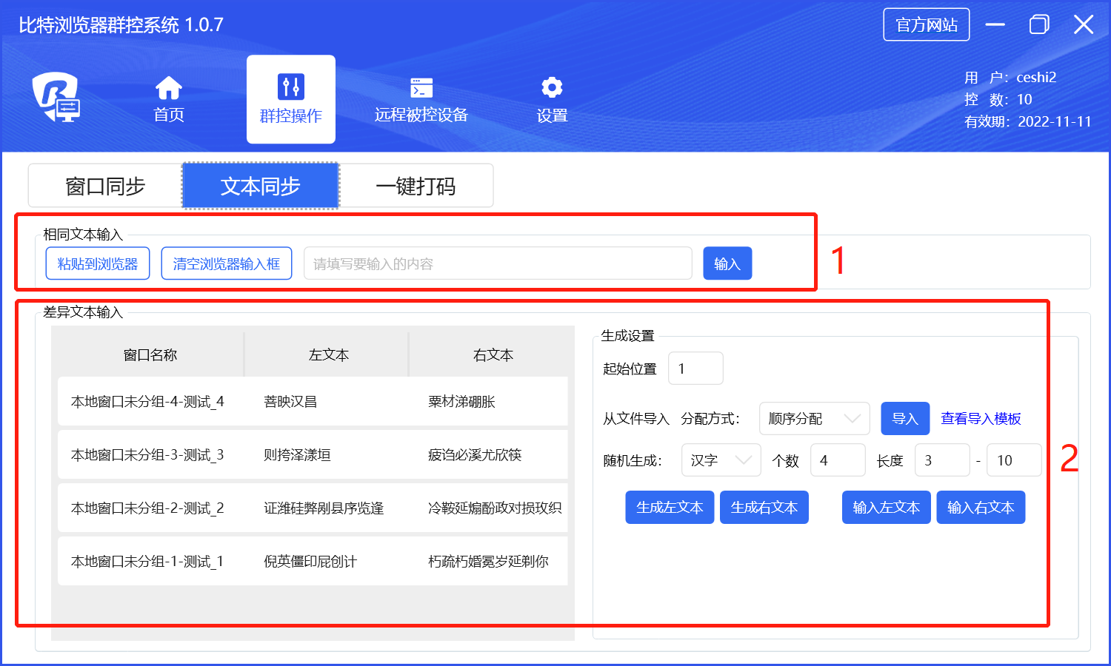Image resolution: width=1111 pixels, height=666 pixels.
Task: Click the BitBrowser shield logo
Action: tap(56, 96)
